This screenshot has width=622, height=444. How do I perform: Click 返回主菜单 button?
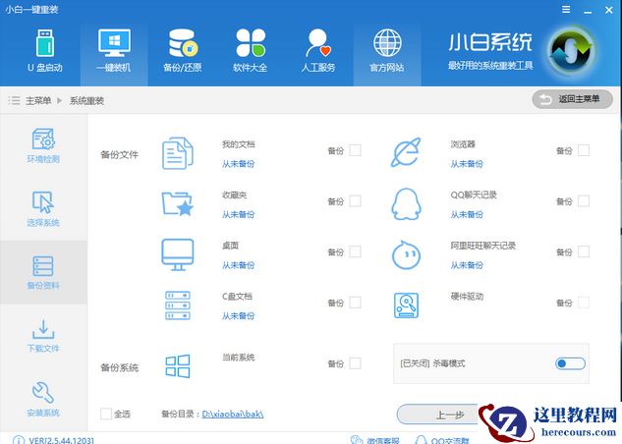pos(572,99)
